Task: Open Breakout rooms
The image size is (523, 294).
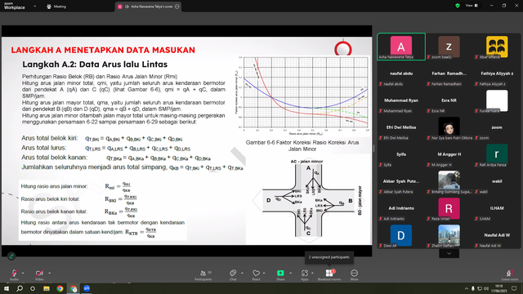Action: (329, 274)
